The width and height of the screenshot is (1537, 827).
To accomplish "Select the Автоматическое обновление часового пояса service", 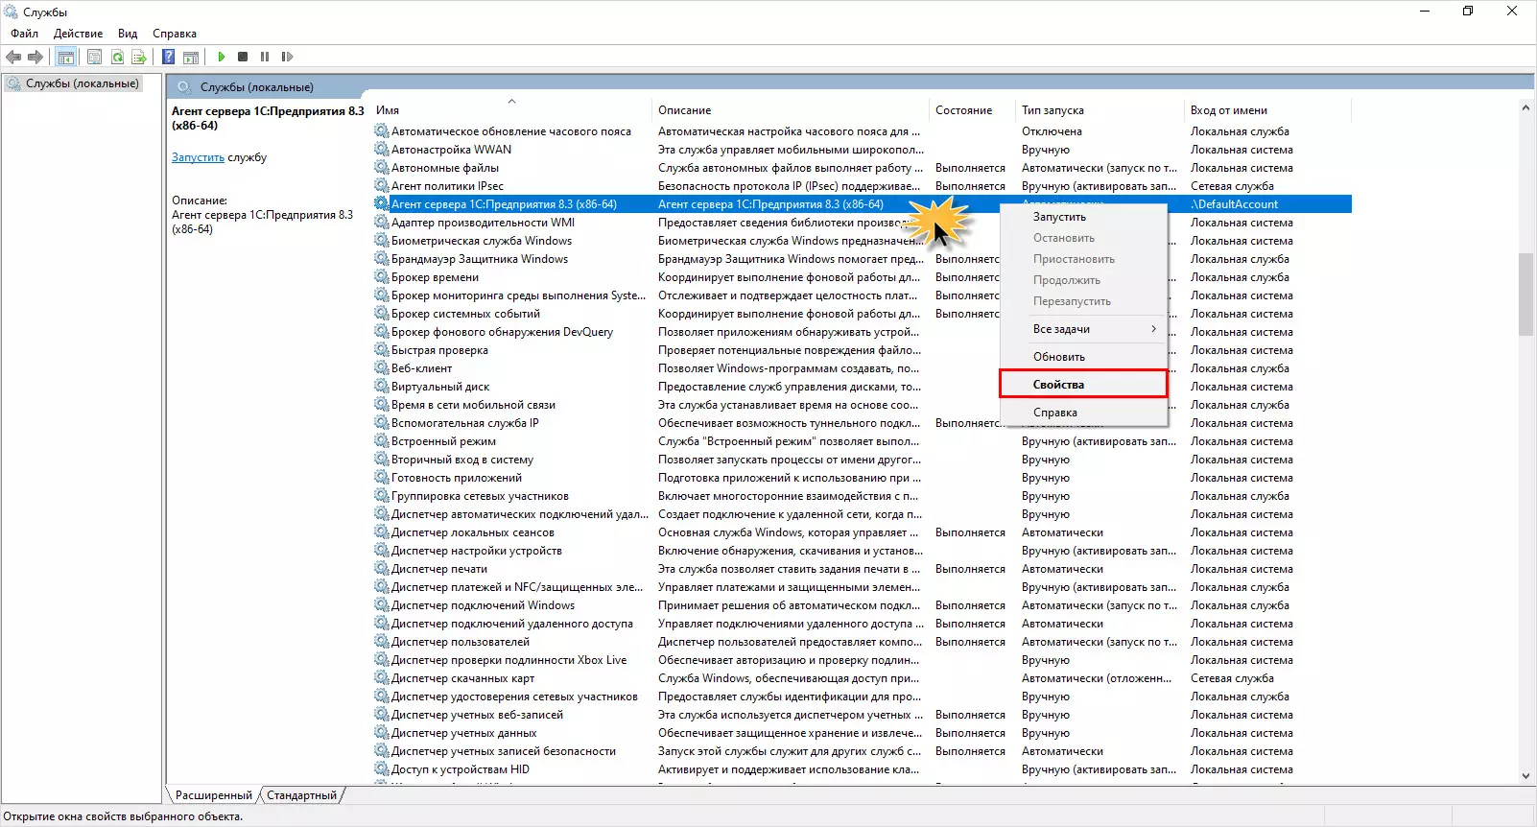I will point(511,131).
